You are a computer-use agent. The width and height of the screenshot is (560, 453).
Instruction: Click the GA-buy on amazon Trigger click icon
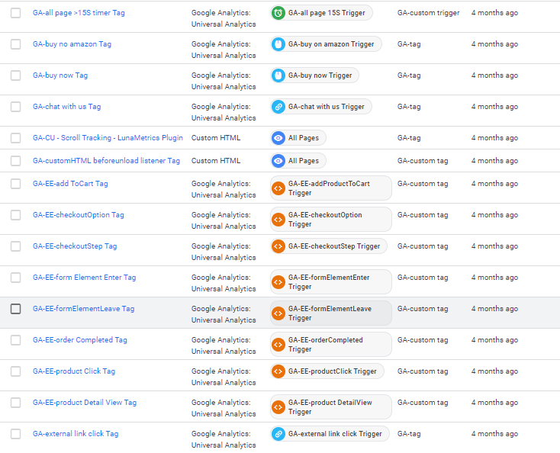point(278,44)
